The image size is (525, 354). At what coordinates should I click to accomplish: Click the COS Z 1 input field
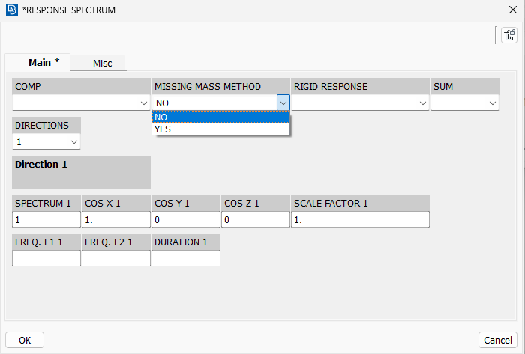coord(256,219)
